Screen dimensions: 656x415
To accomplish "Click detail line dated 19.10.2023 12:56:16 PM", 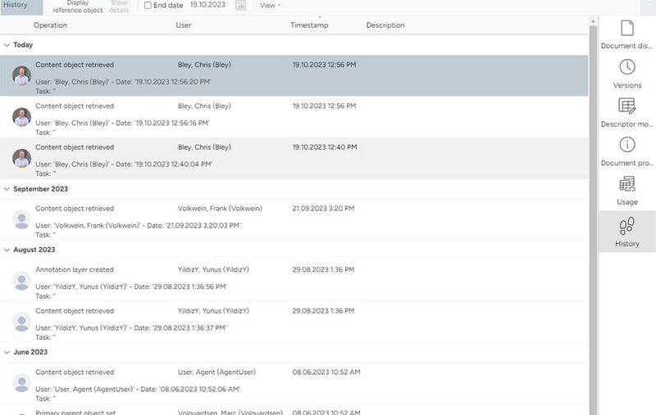I will pos(122,123).
